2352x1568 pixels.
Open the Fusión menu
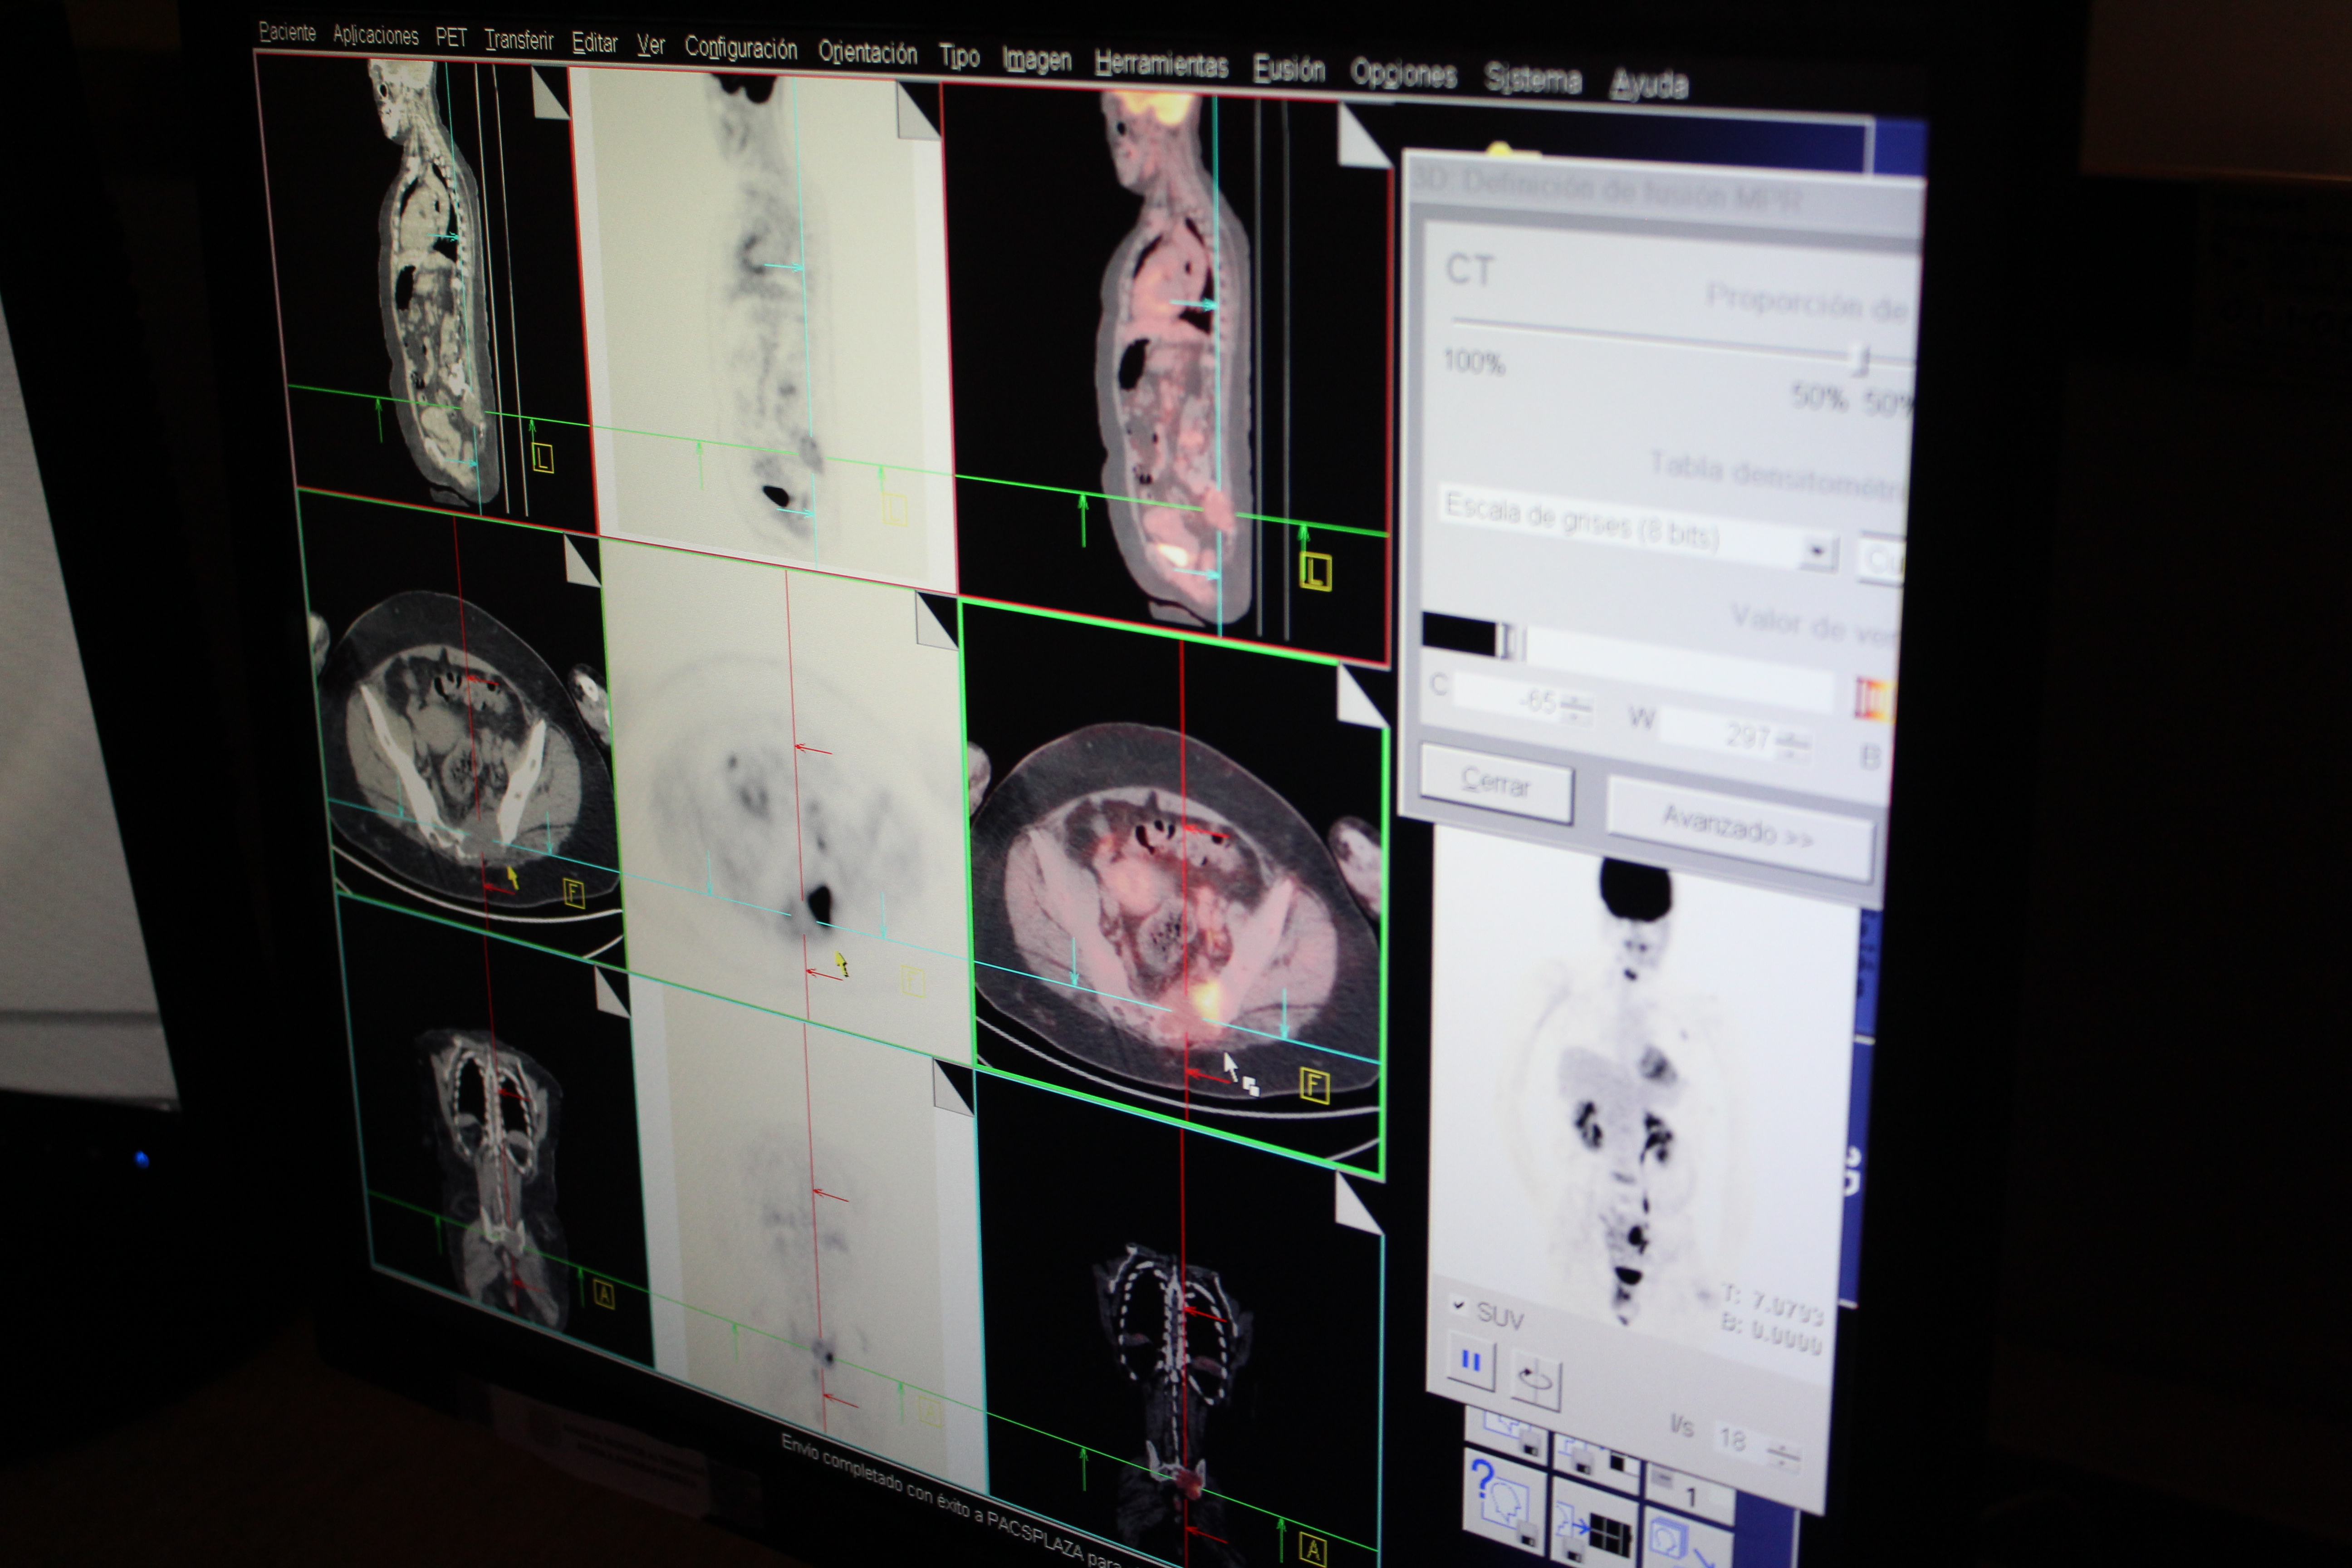click(1288, 70)
